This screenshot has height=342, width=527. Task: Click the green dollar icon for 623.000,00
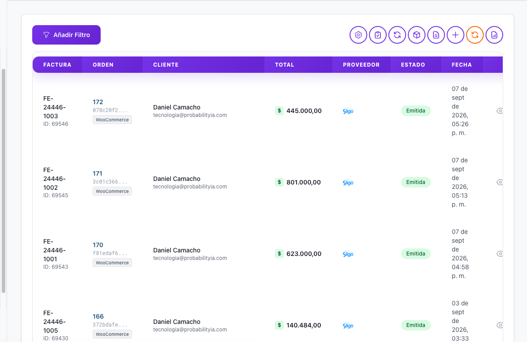(x=279, y=254)
